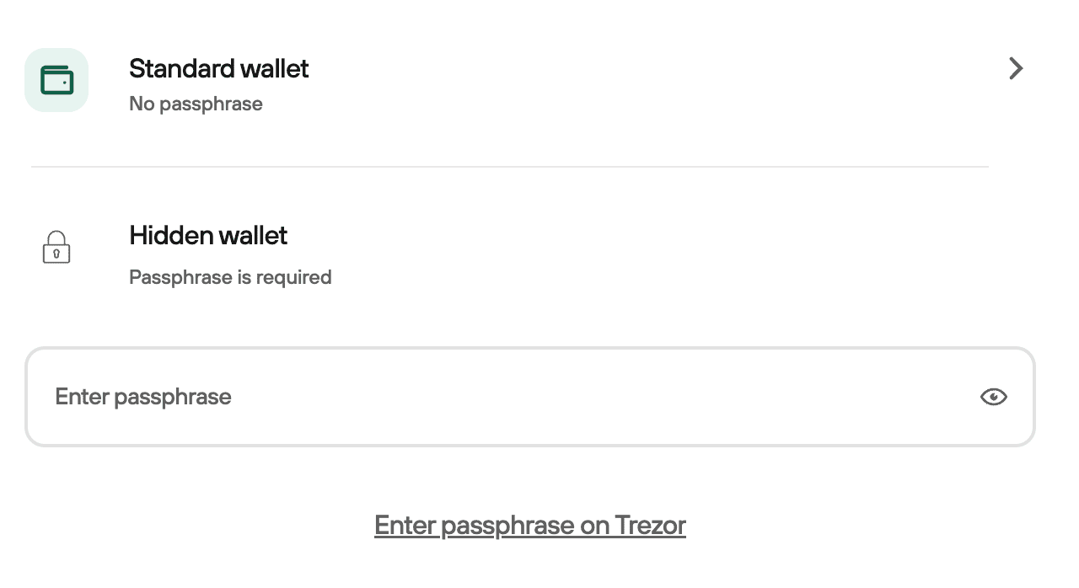Click the horizontal divider between wallet options
Image resolution: width=1079 pixels, height=588 pixels.
pos(509,167)
